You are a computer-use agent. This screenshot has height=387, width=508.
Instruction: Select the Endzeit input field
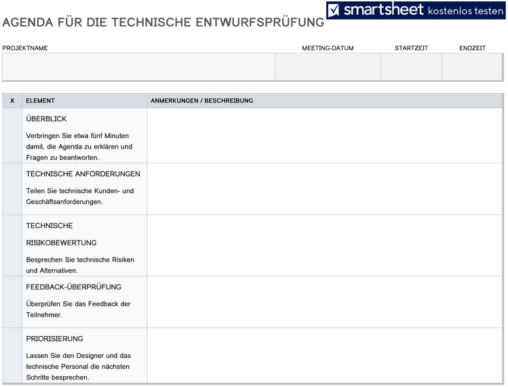[472, 66]
